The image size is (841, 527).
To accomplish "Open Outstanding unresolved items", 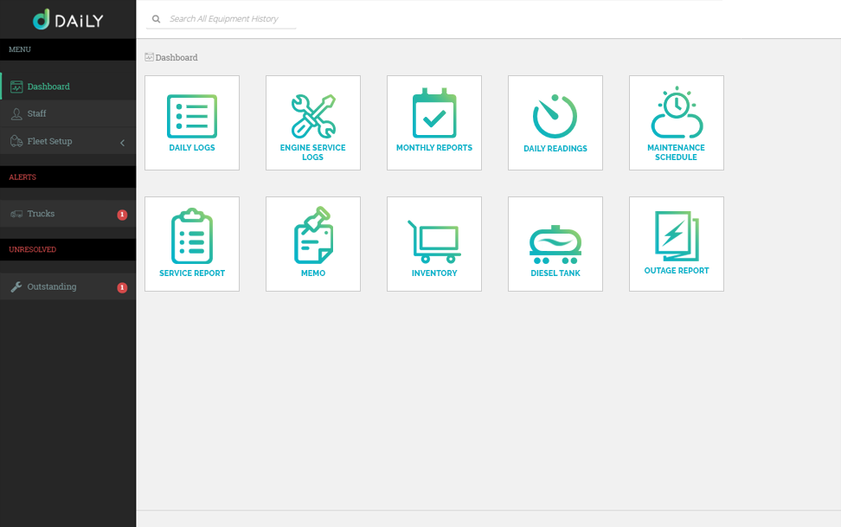I will point(51,286).
